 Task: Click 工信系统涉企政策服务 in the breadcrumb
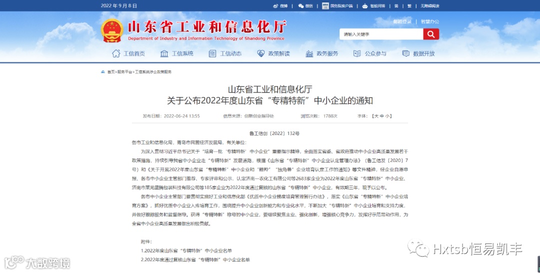(x=153, y=72)
